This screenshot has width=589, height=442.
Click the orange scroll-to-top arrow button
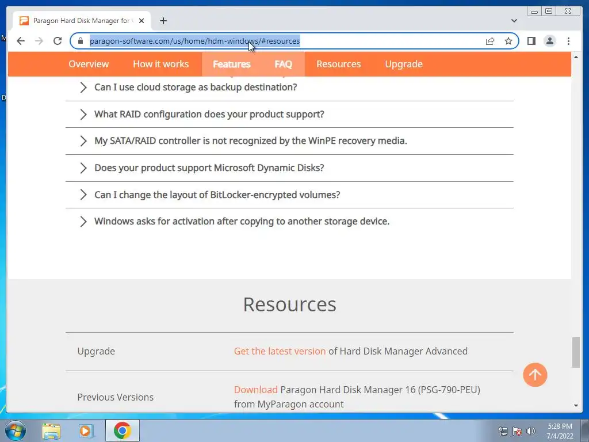click(535, 374)
